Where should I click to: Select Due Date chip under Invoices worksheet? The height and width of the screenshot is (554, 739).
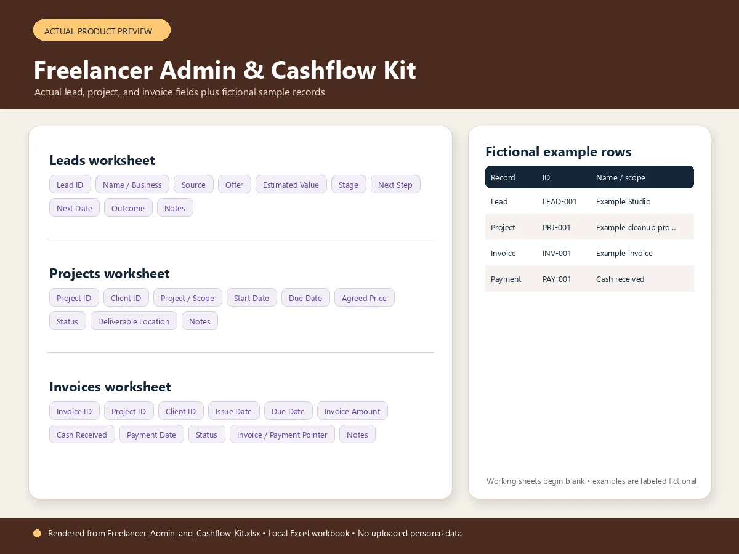click(288, 411)
